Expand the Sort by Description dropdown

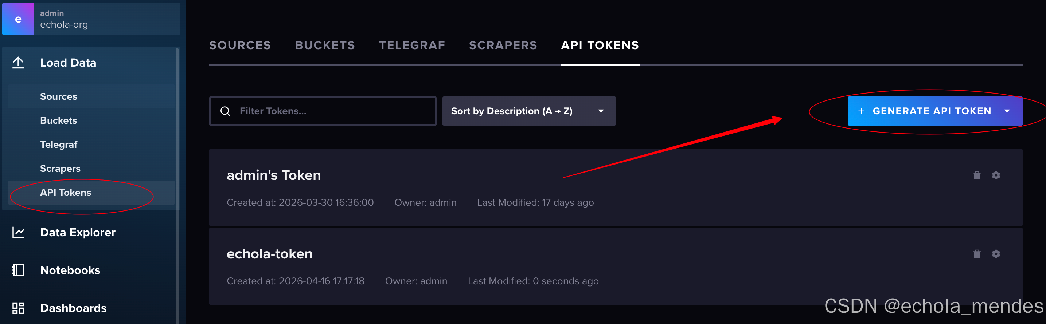(x=529, y=111)
